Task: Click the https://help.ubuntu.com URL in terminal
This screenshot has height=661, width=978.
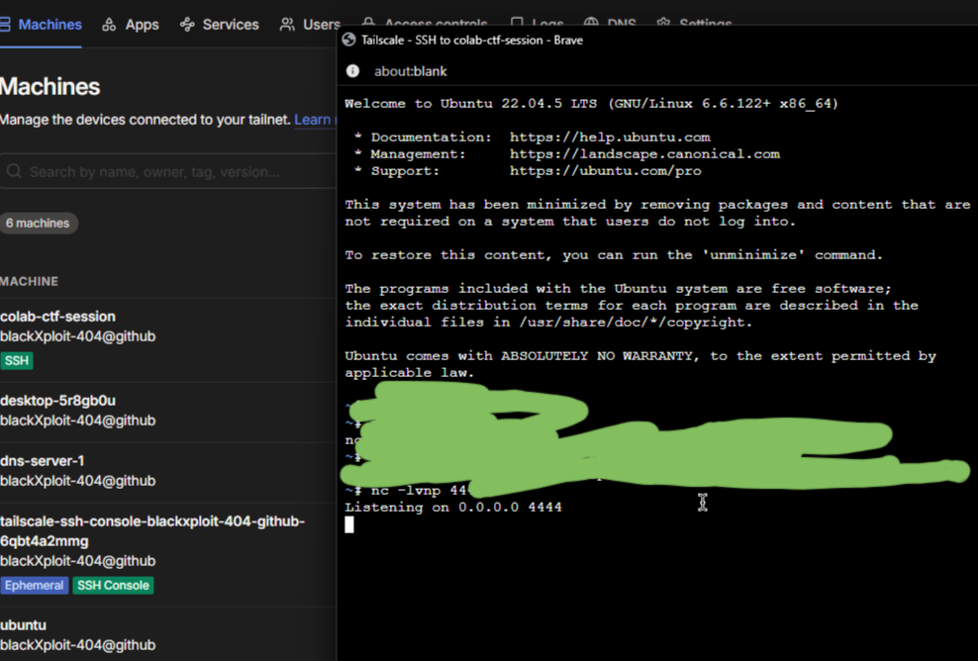Action: [610, 138]
